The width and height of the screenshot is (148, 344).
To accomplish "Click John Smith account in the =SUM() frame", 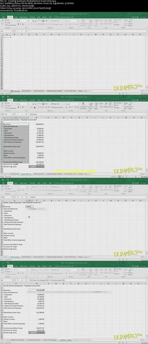I will [136, 183].
